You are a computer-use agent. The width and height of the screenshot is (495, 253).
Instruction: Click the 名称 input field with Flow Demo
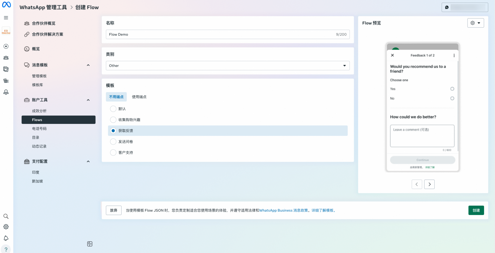pyautogui.click(x=228, y=34)
